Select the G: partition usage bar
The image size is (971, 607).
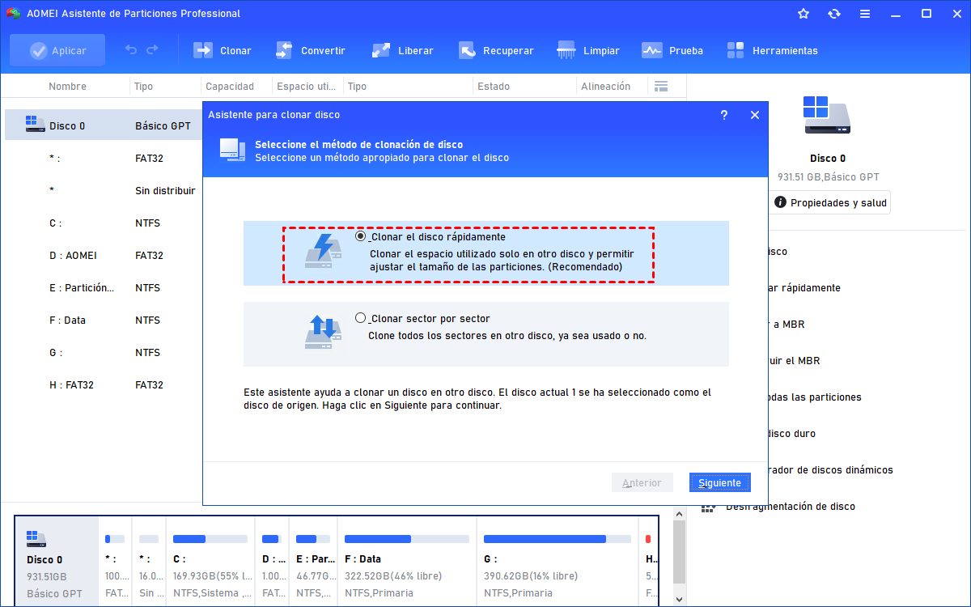click(556, 539)
